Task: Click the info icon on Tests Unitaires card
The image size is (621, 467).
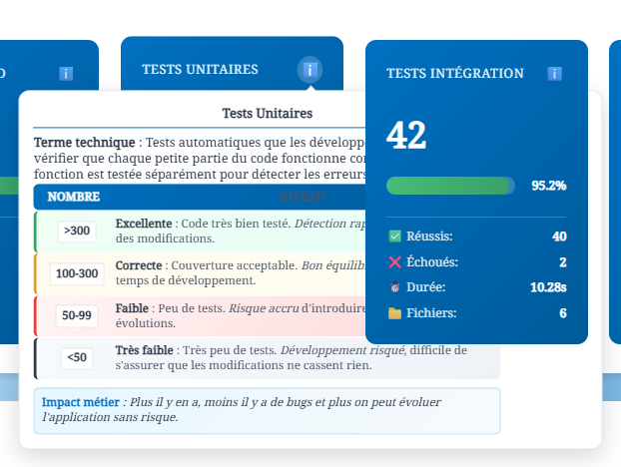Action: (310, 70)
